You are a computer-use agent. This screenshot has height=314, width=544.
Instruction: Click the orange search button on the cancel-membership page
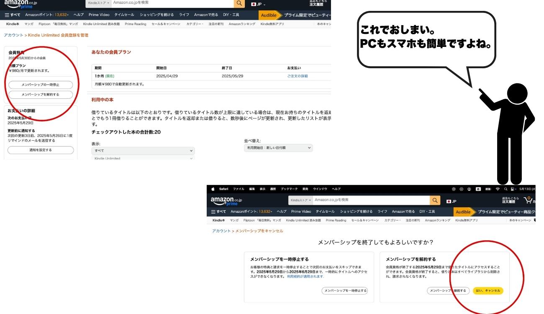click(435, 200)
